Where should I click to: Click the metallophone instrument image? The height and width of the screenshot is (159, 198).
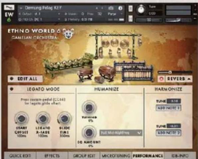click(134, 71)
